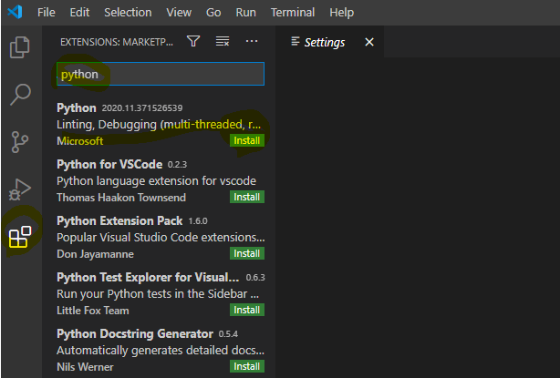Click publisher name Microsoft
Image resolution: width=560 pixels, height=378 pixels.
pos(80,141)
